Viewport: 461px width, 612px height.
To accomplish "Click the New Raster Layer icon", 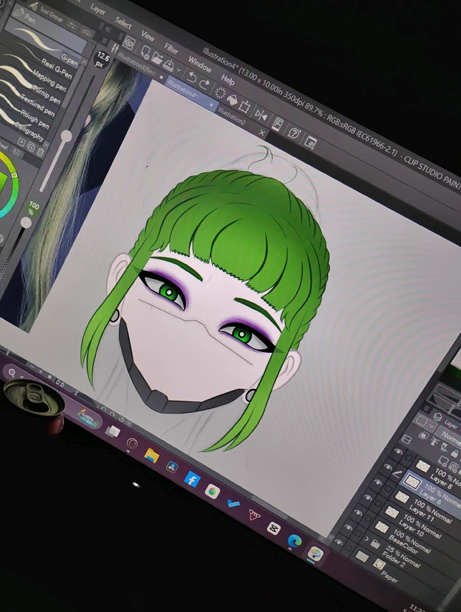I will tap(443, 461).
